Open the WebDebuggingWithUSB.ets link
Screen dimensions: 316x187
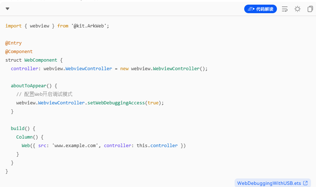273,183
